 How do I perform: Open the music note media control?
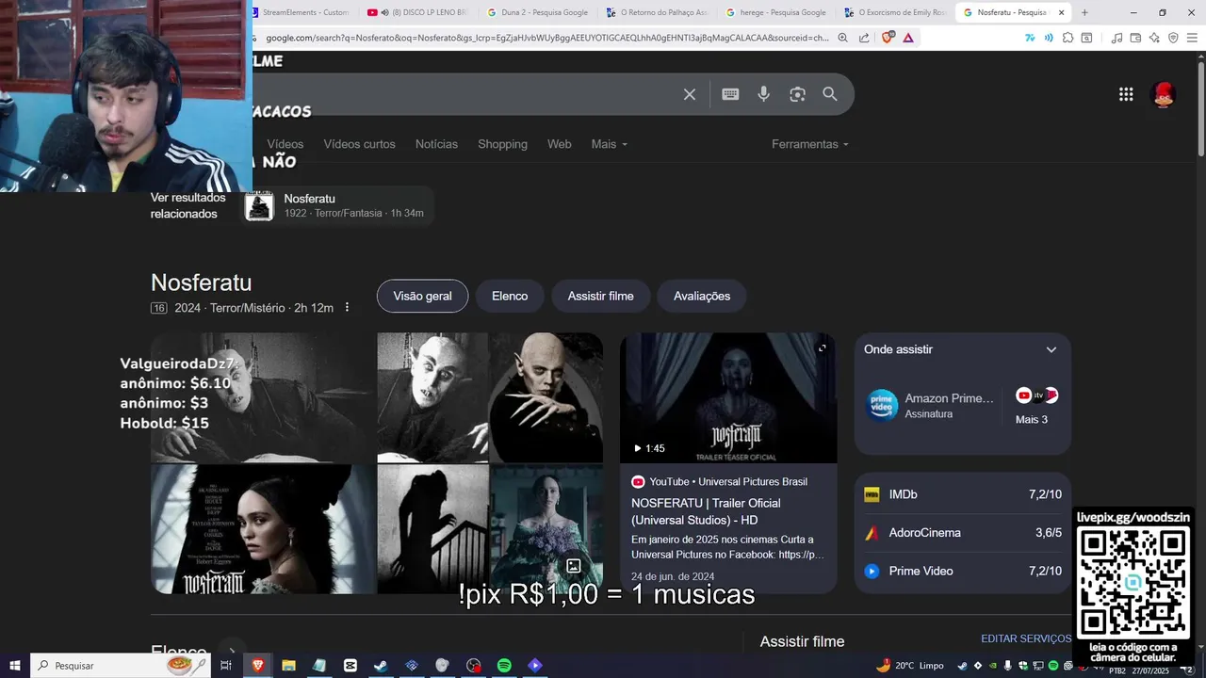coord(1116,38)
